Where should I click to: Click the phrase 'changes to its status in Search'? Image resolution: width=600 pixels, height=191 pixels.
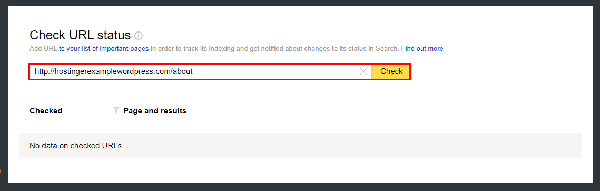[x=356, y=49]
